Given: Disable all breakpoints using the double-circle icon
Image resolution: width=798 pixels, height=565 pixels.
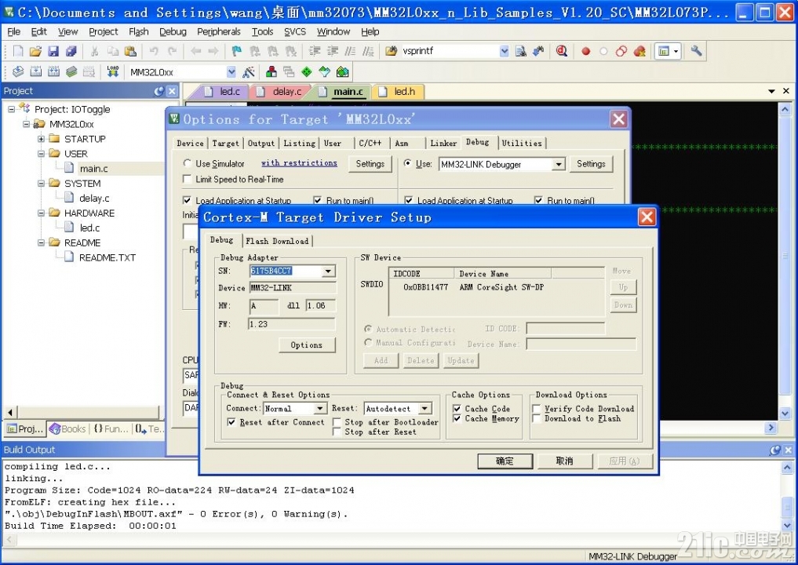Looking at the screenshot, I should (x=621, y=51).
